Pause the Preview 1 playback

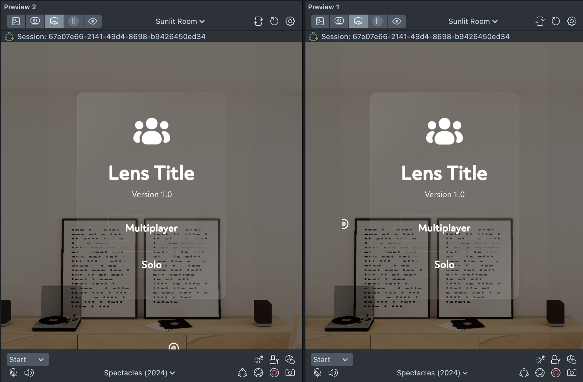tap(377, 21)
